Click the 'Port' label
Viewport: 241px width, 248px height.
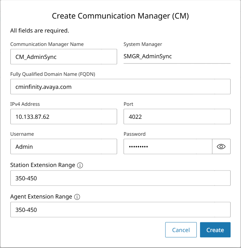pyautogui.click(x=128, y=104)
